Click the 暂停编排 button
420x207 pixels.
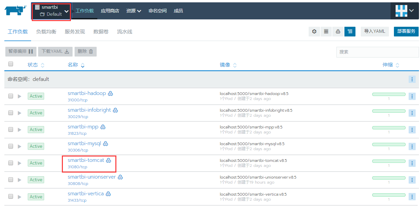(21, 51)
